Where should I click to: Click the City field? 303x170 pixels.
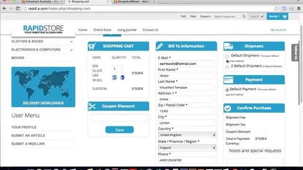pos(186,123)
